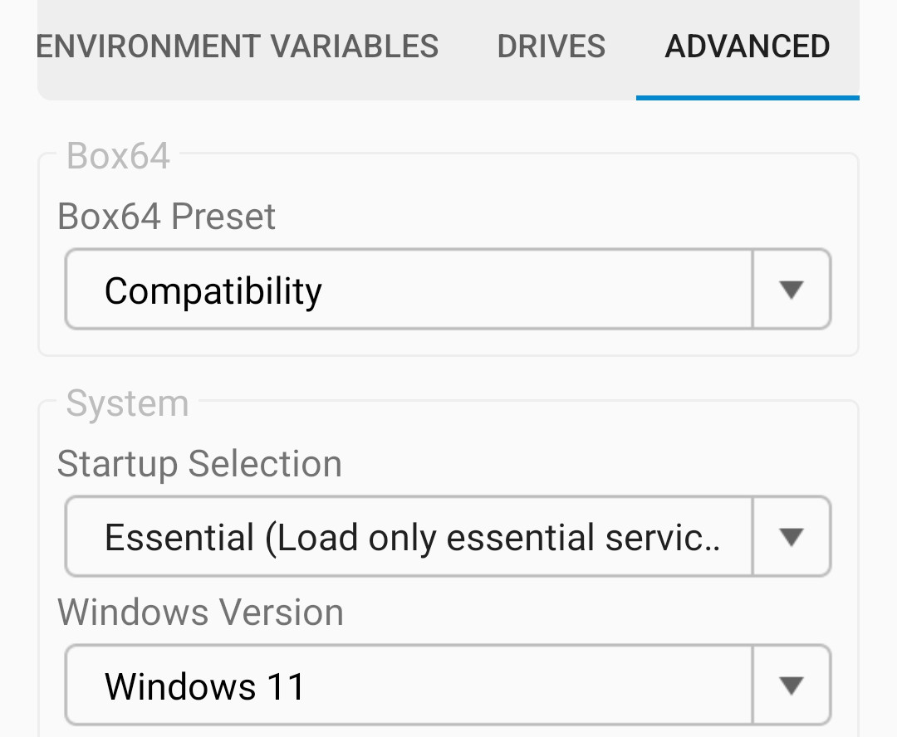Click the System section header
The width and height of the screenshot is (897, 737).
point(125,403)
